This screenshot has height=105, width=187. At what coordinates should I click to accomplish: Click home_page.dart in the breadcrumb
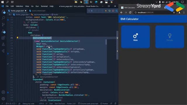point(22,15)
